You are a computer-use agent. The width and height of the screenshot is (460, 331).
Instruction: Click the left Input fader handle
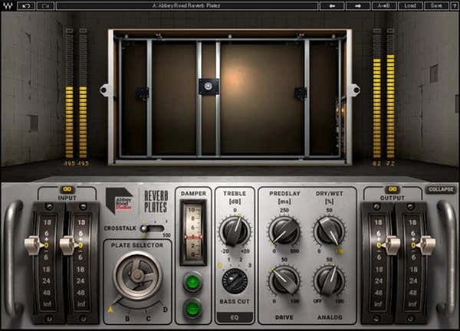[32, 244]
